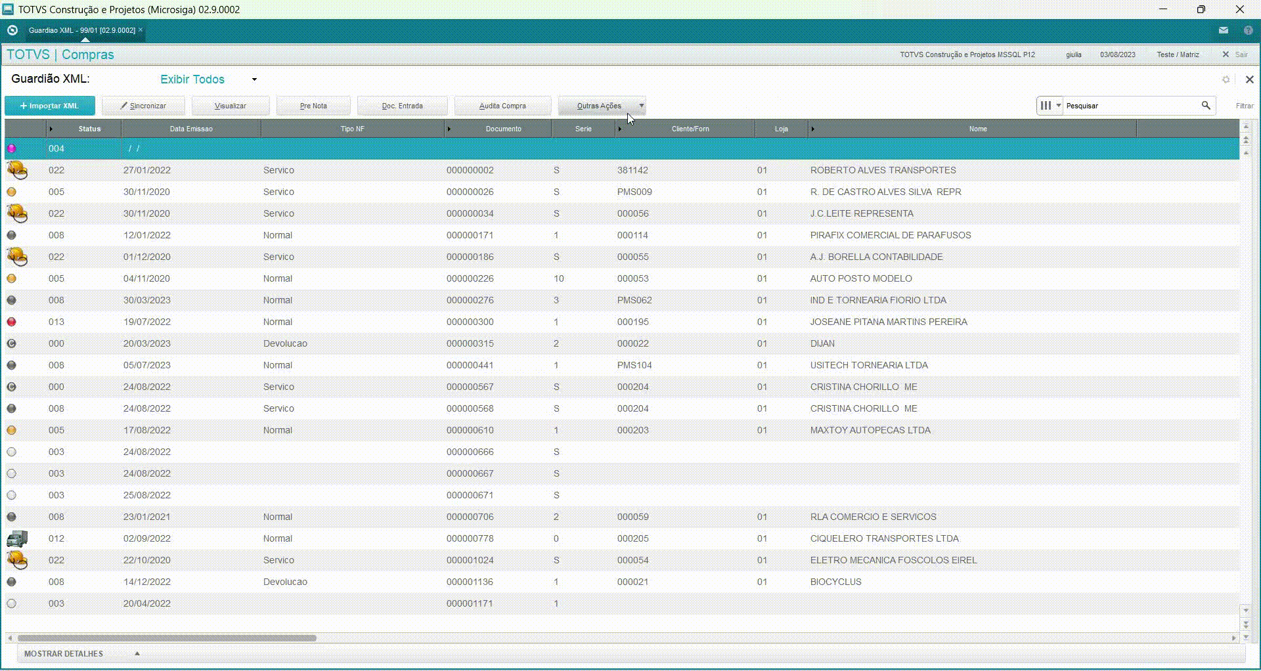Click gray status dot for document 000000568
1261x671 pixels.
click(11, 408)
